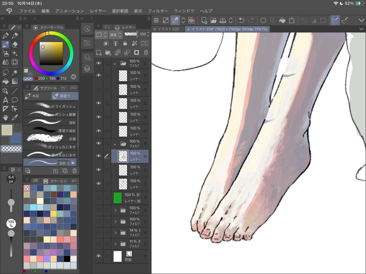This screenshot has height=274, width=366.
Task: Select the transparent color checker swatch
Action: [x=12, y=149]
